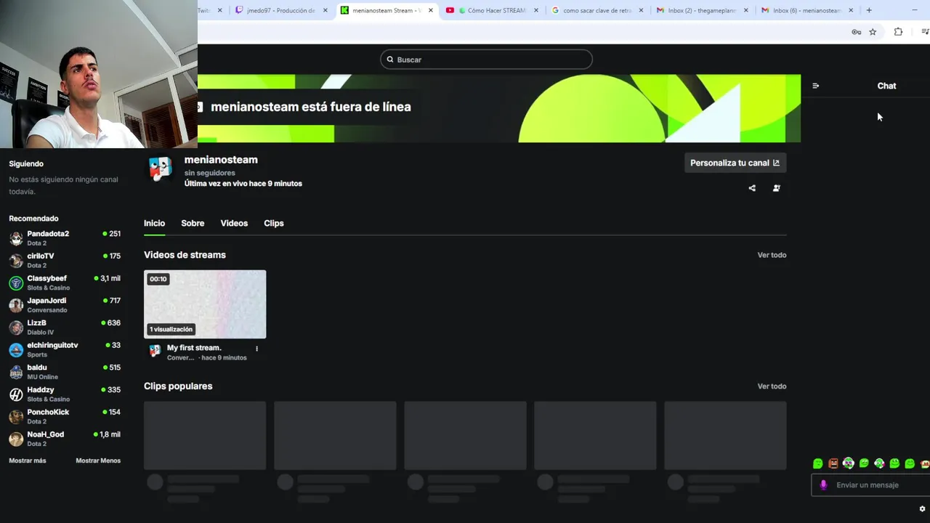Insert the angry orange face emote

[x=833, y=463]
